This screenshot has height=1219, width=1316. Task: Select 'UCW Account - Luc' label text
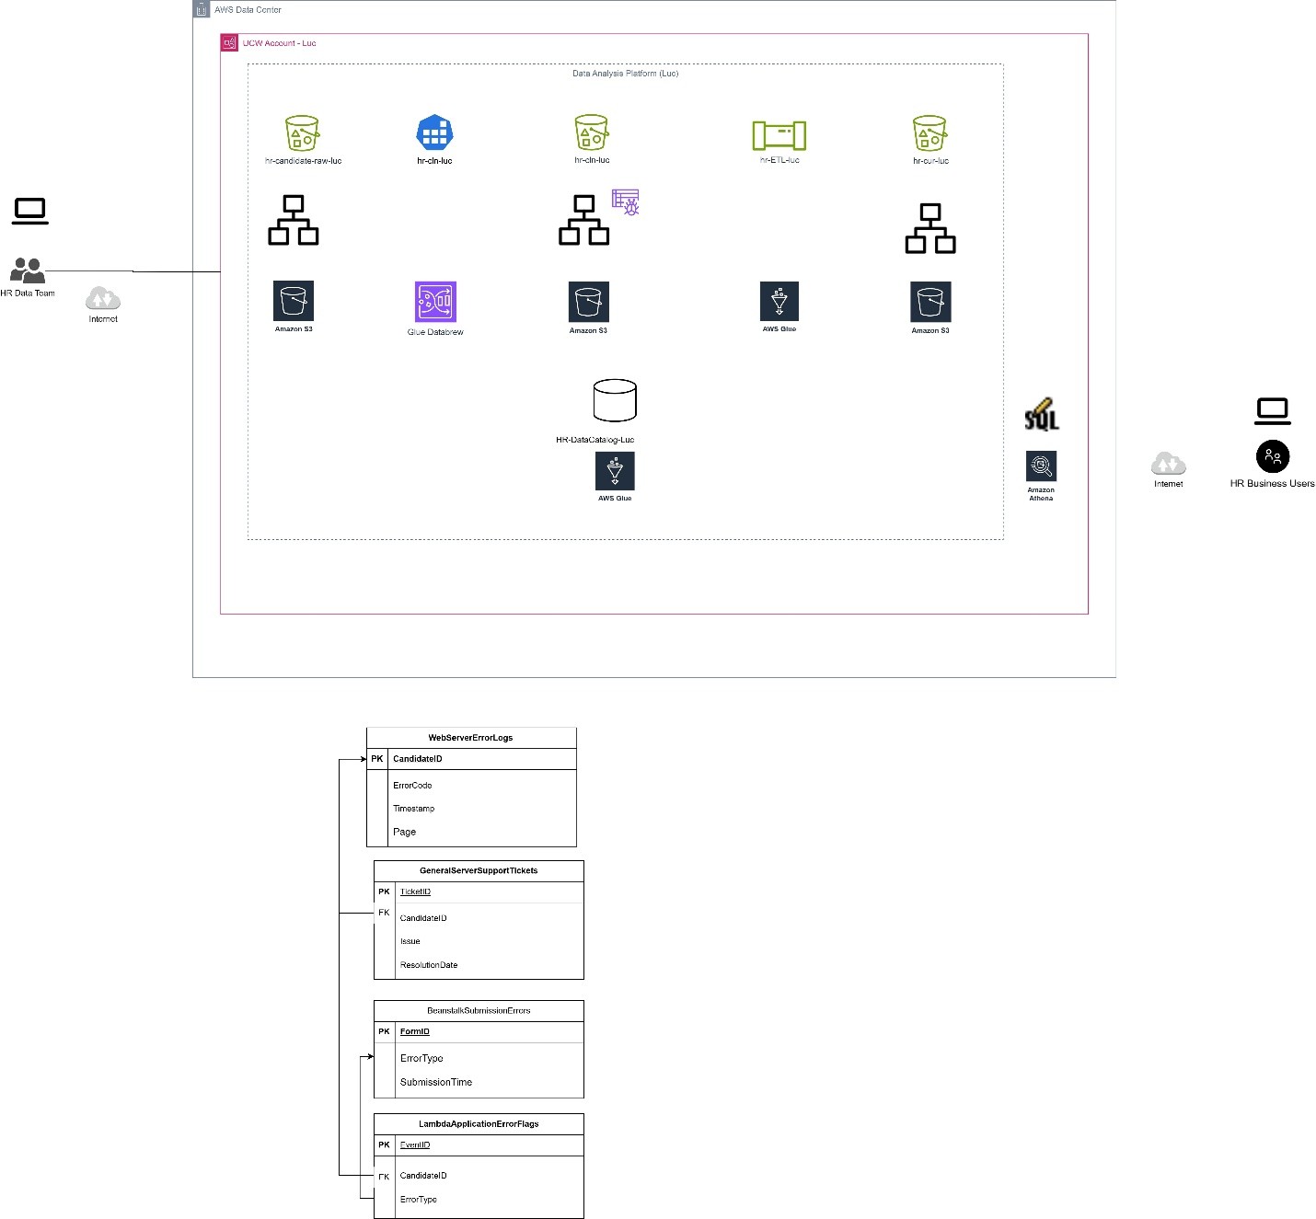[279, 43]
